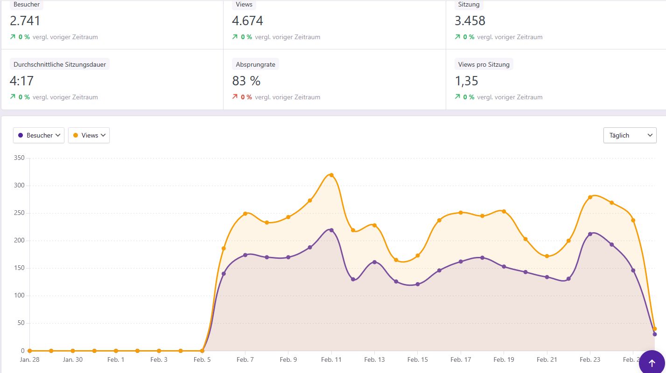This screenshot has height=373, width=666.
Task: Click the orange Views peak point at Feb. 11
Action: [x=331, y=175]
